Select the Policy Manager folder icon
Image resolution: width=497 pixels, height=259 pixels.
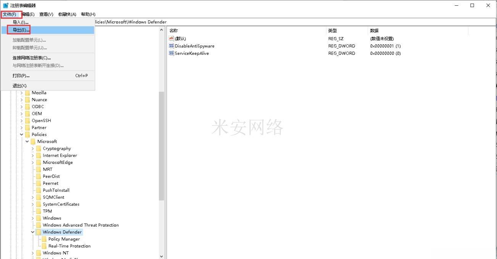pos(44,239)
